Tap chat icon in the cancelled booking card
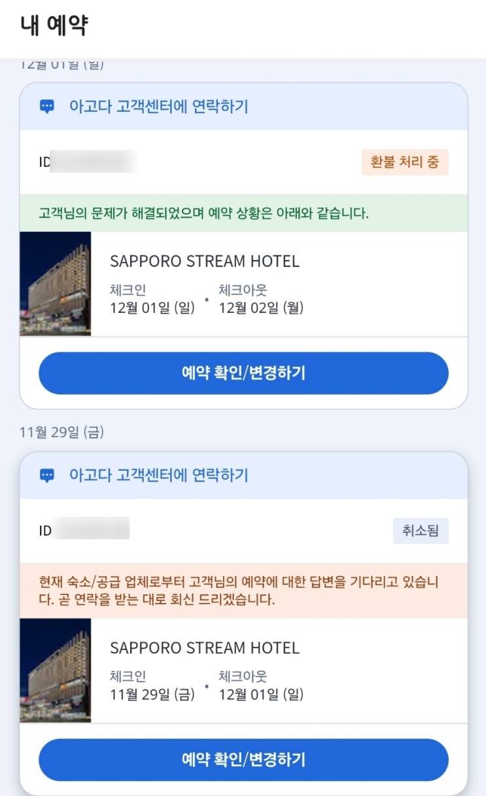Viewport: 486px width, 796px height. point(47,475)
